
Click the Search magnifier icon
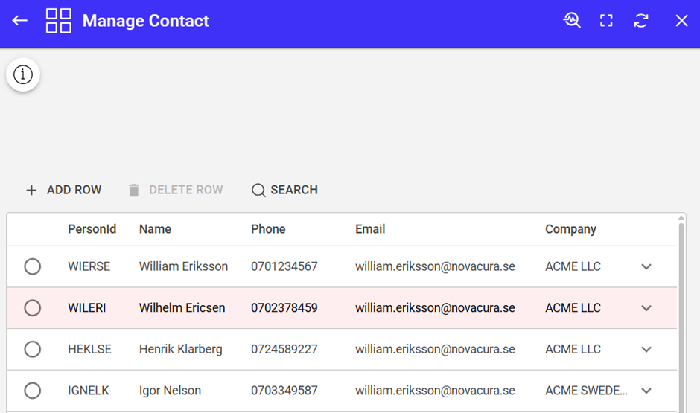pos(258,191)
